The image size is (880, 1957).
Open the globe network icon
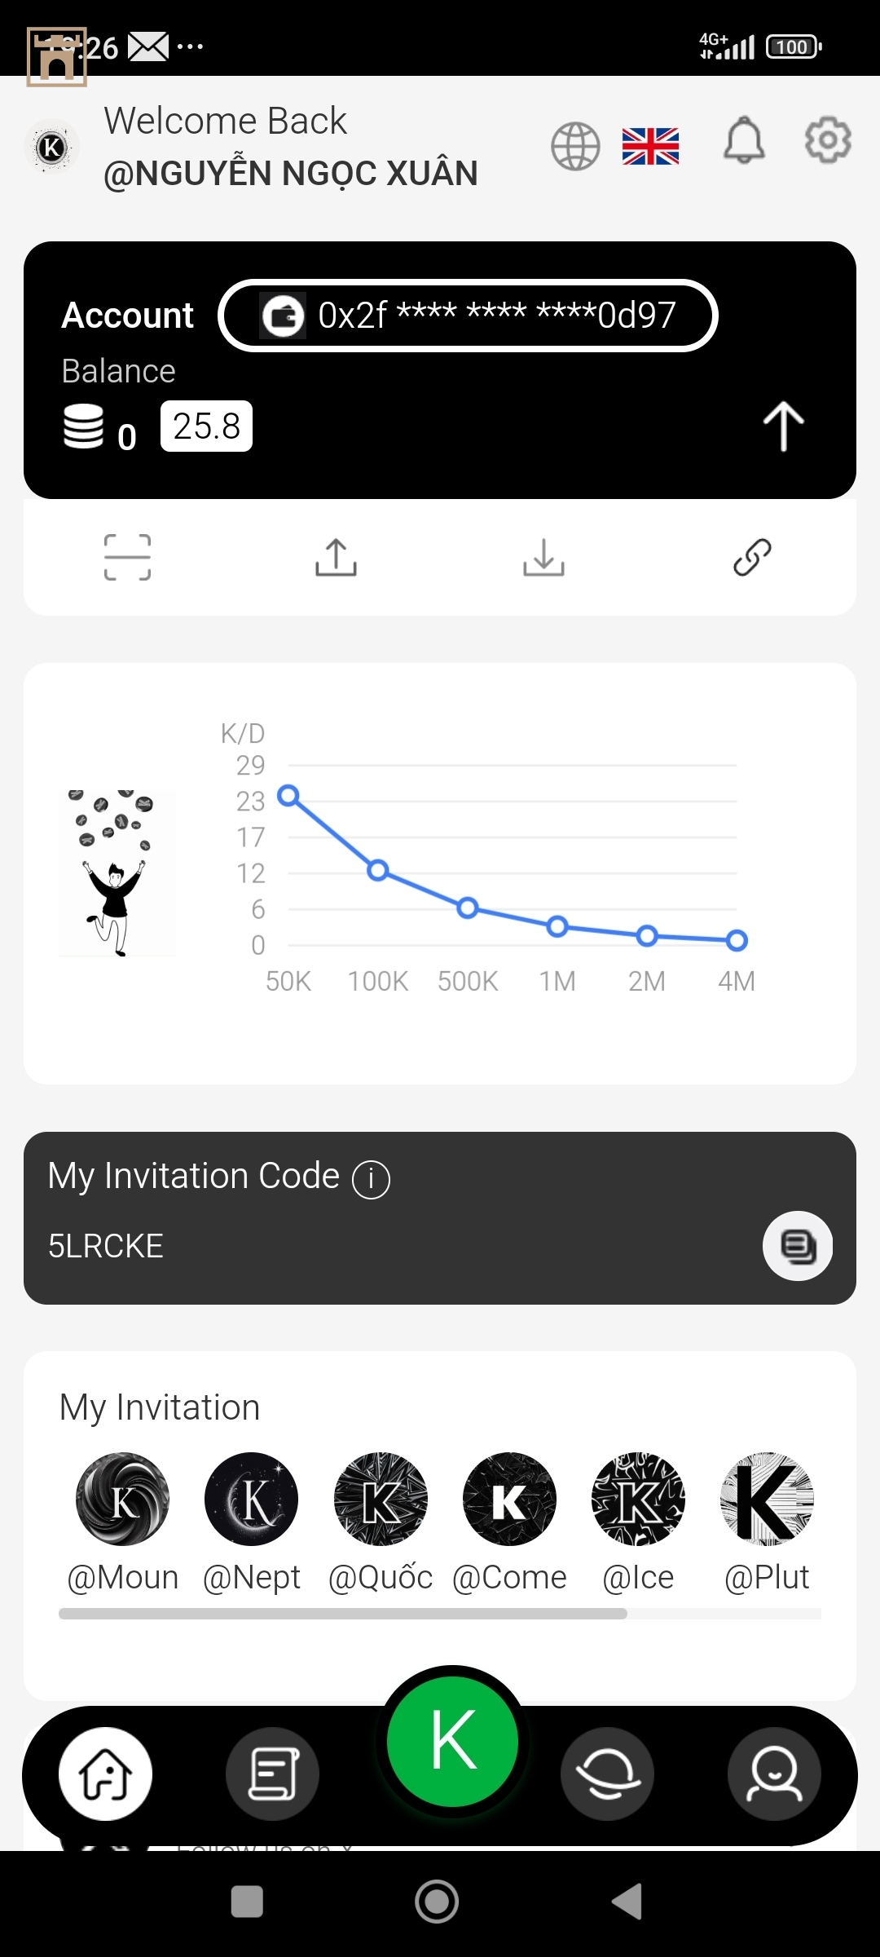(575, 147)
